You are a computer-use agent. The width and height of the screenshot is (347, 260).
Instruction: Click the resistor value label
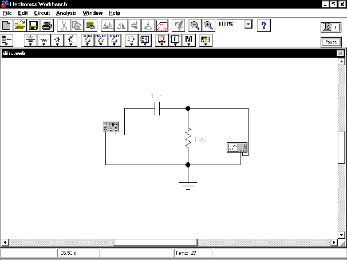[x=200, y=139]
